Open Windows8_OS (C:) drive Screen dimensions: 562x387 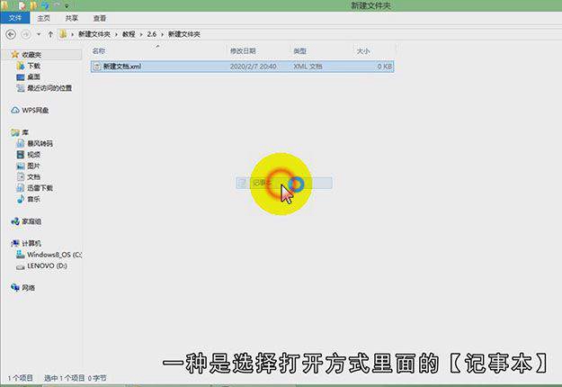[x=55, y=255]
